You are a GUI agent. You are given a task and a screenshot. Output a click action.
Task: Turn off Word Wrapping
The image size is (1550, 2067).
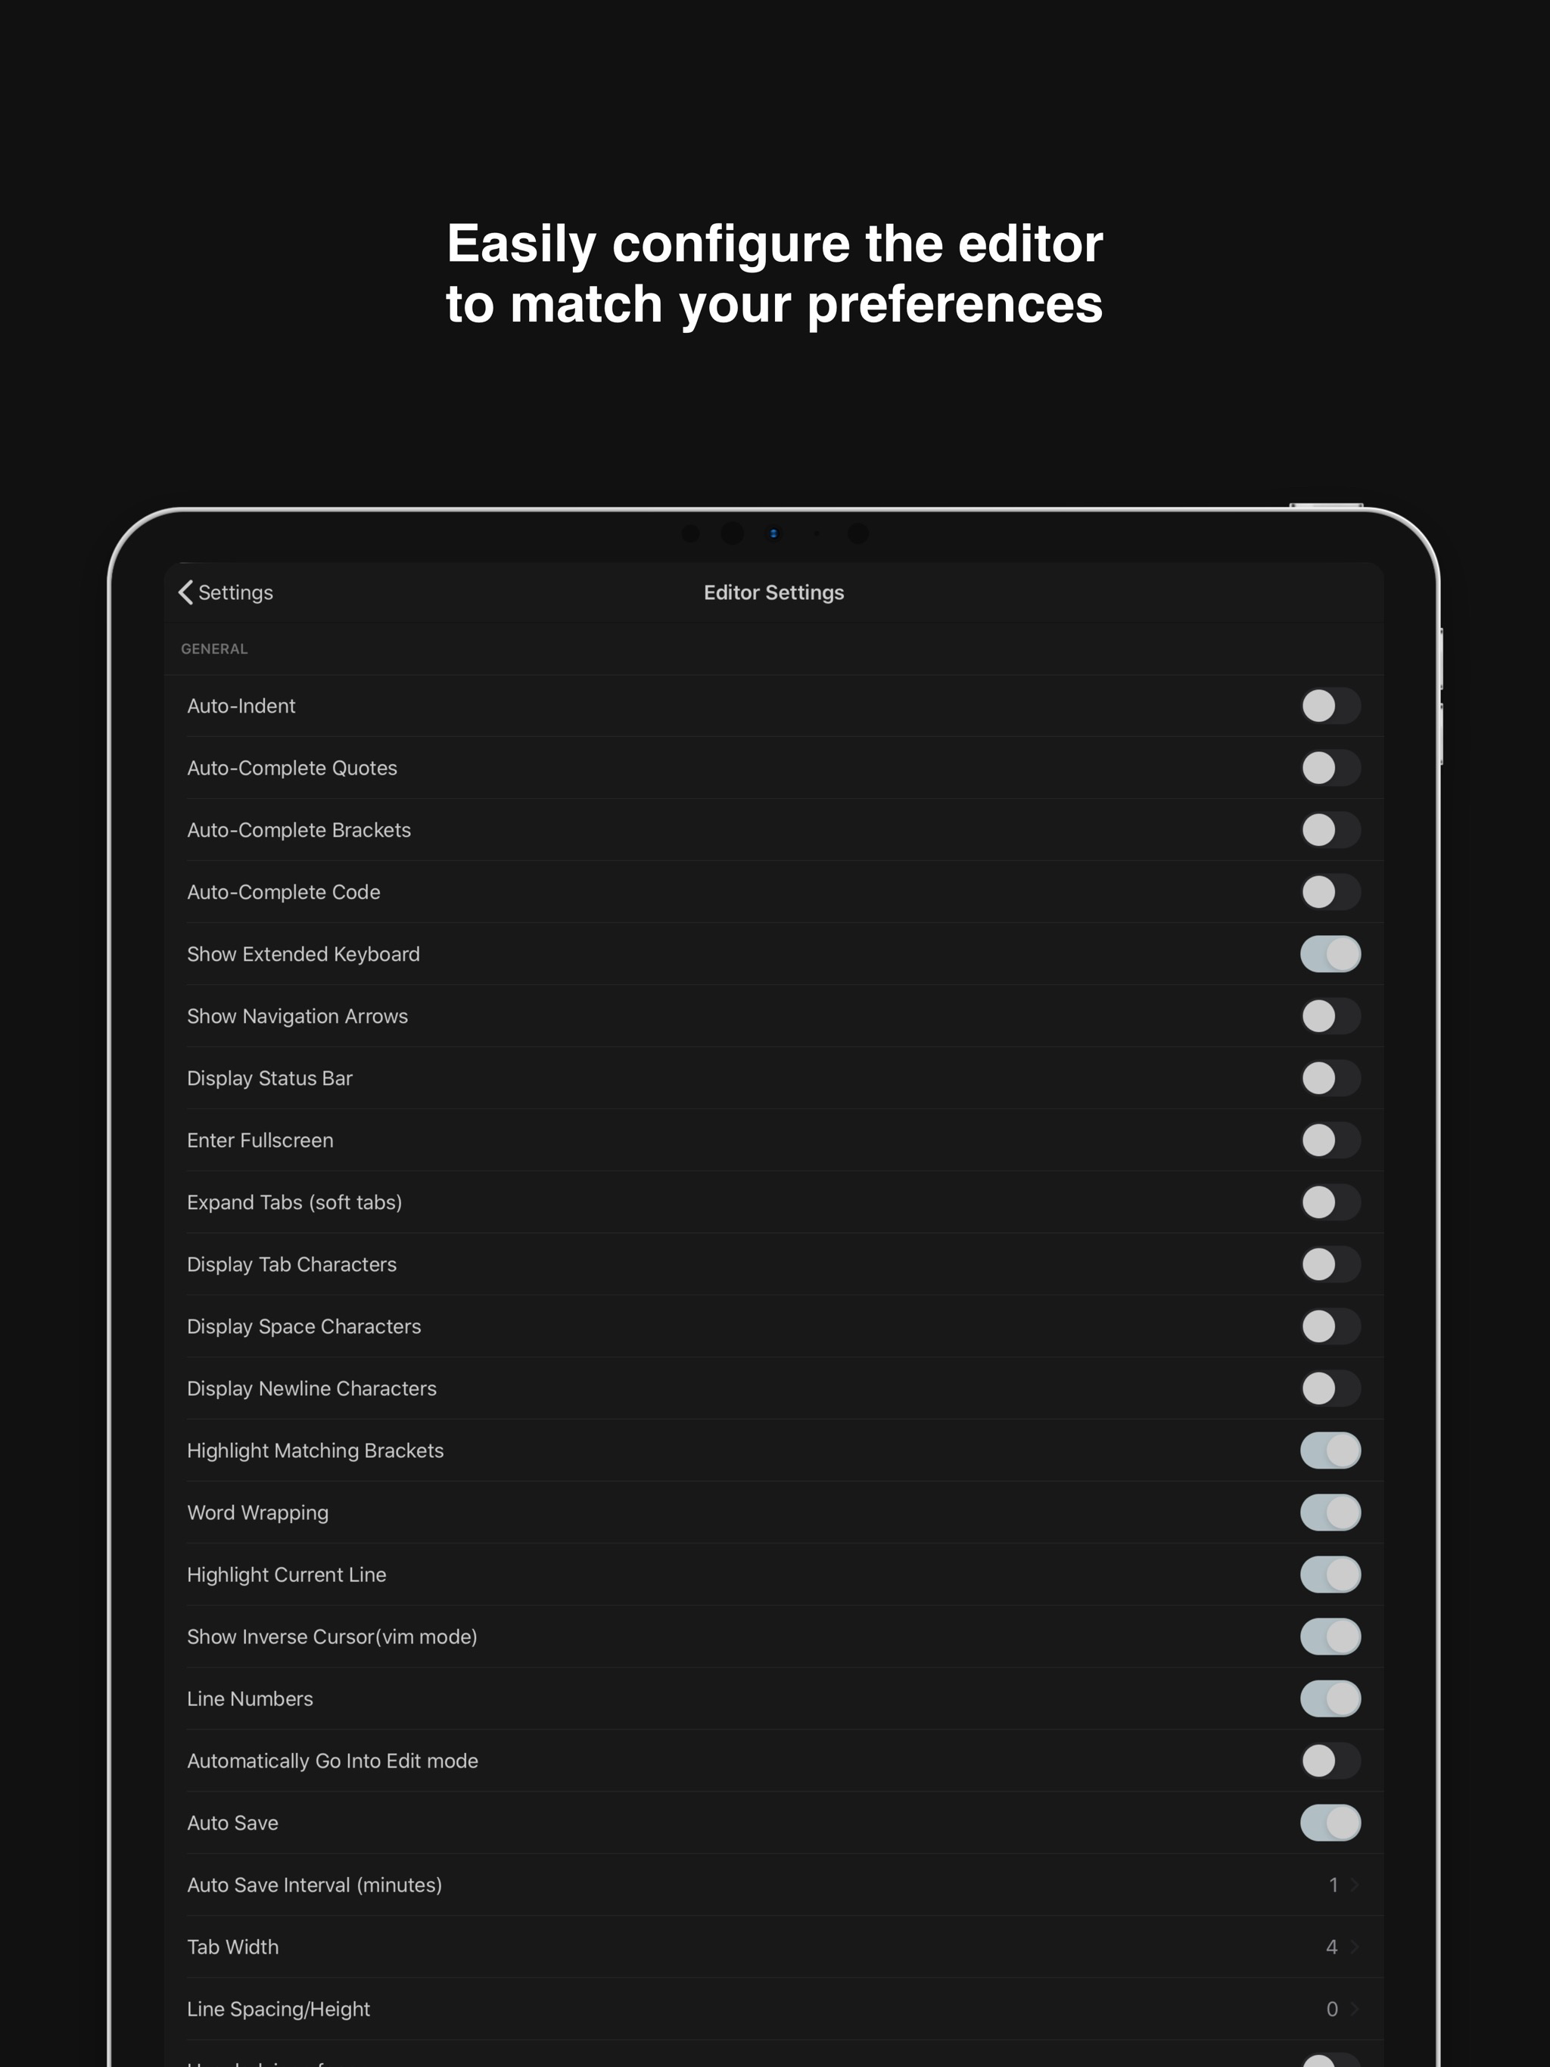[x=1331, y=1513]
